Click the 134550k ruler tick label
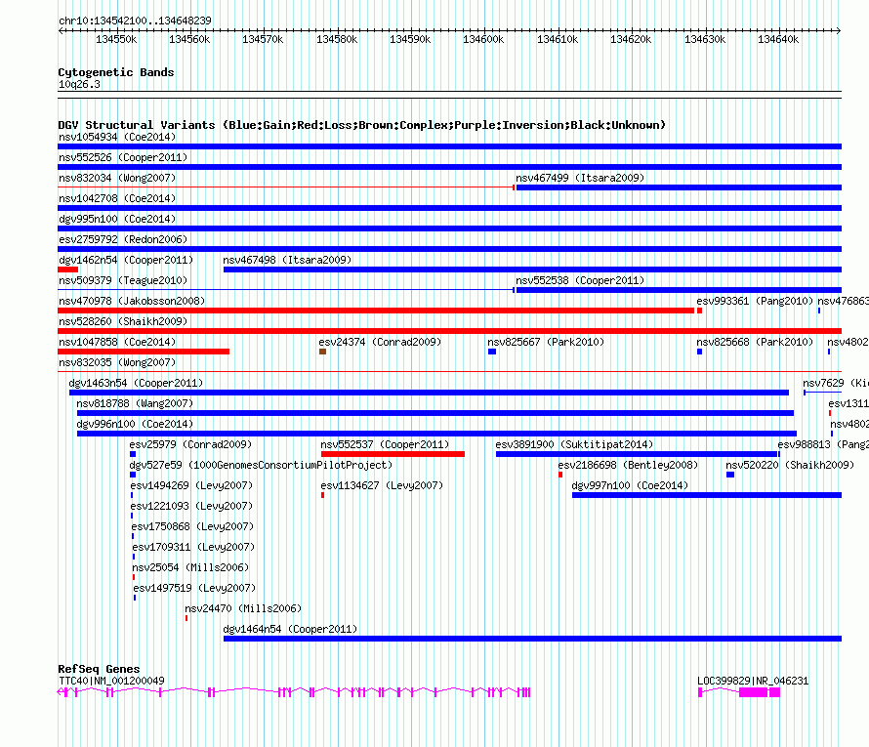The image size is (869, 747). click(x=116, y=39)
